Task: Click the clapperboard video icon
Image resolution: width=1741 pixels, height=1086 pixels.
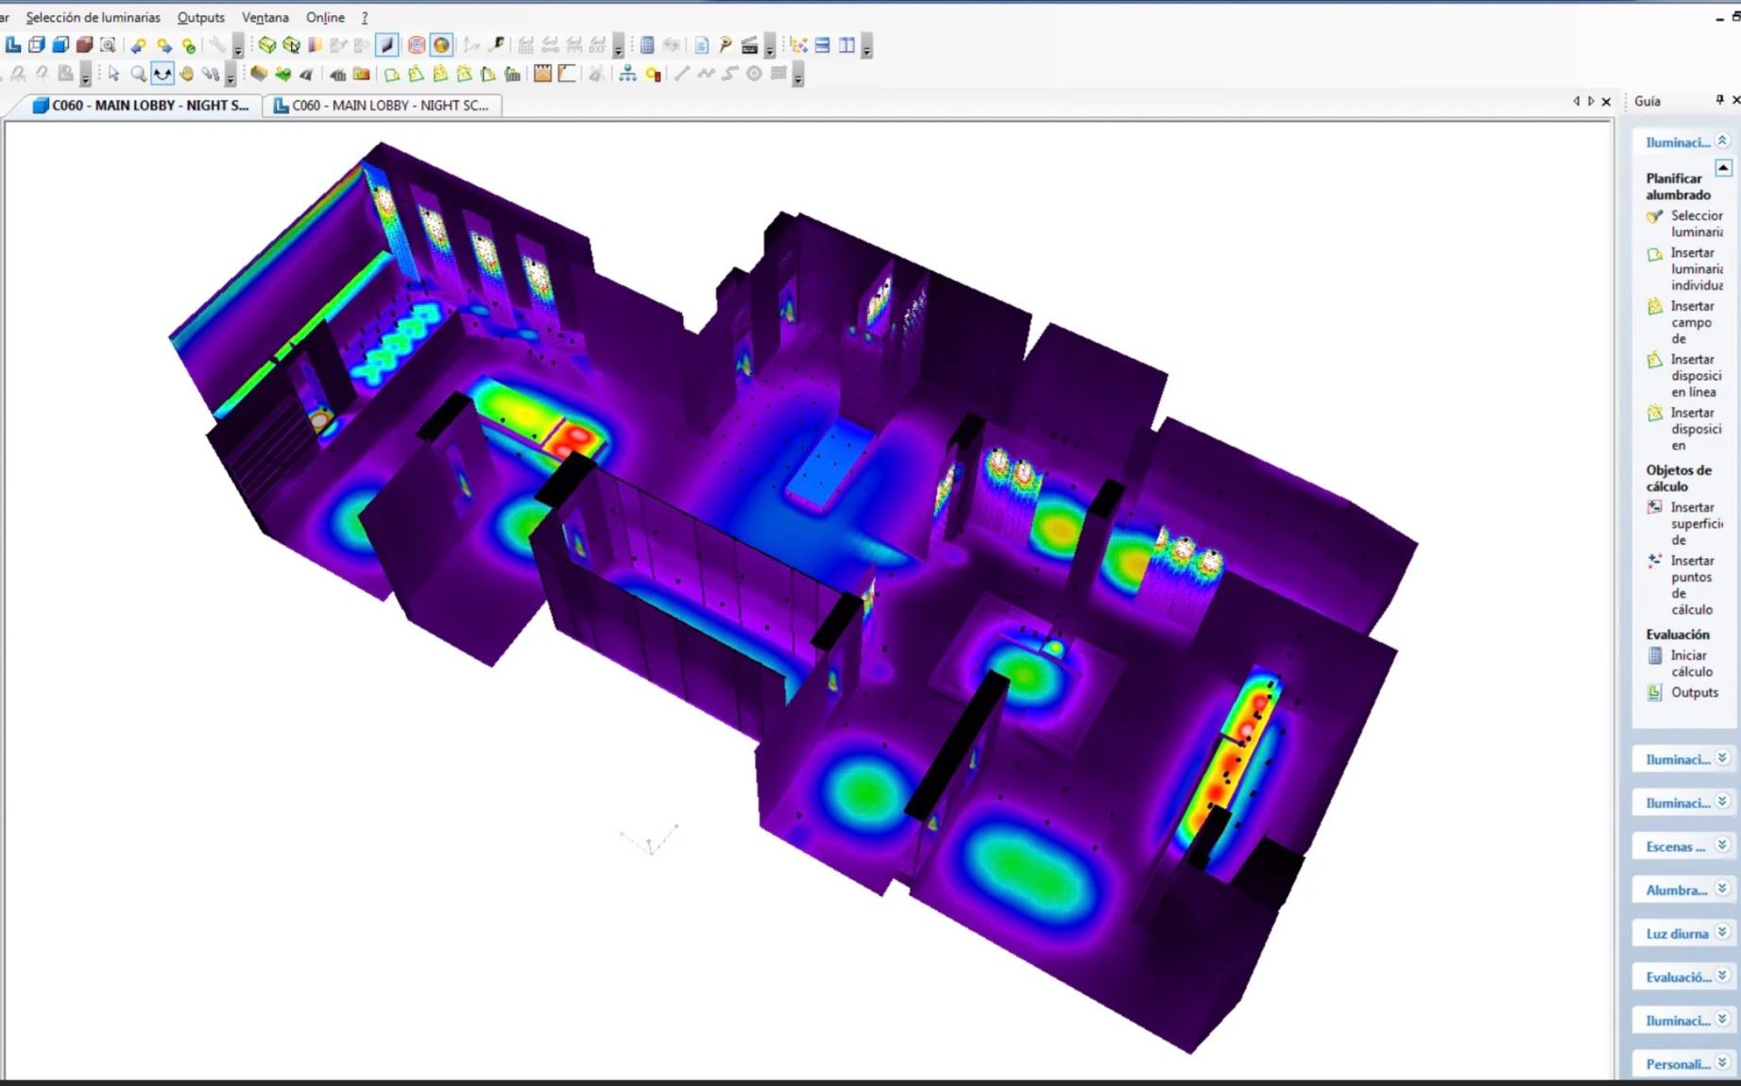Action: [749, 44]
